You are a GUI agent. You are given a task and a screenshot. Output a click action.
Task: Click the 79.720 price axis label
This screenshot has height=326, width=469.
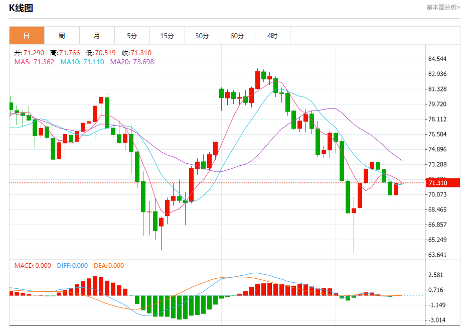coord(437,104)
